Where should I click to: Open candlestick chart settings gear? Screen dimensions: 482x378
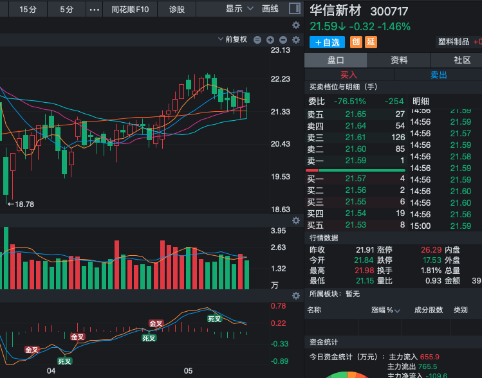click(296, 40)
